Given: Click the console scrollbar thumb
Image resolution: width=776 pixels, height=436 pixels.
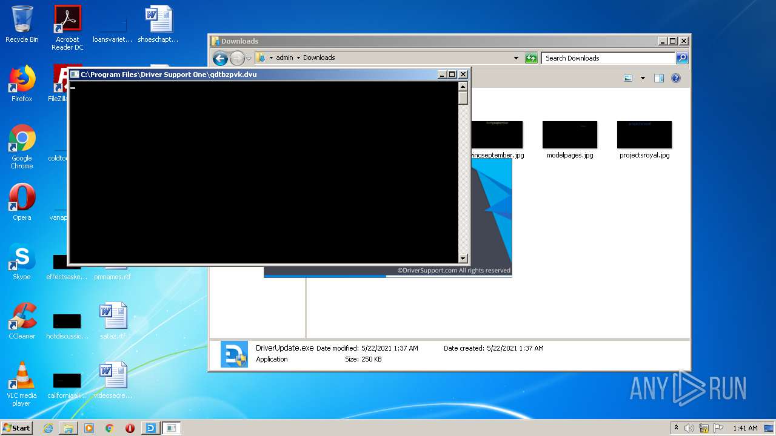Looking at the screenshot, I should click(463, 98).
